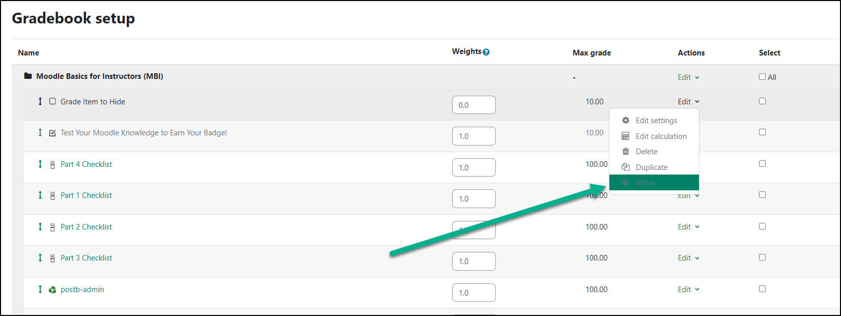Click the move arrow icon beside Part 4 Checklist
The height and width of the screenshot is (316, 841).
tap(40, 164)
